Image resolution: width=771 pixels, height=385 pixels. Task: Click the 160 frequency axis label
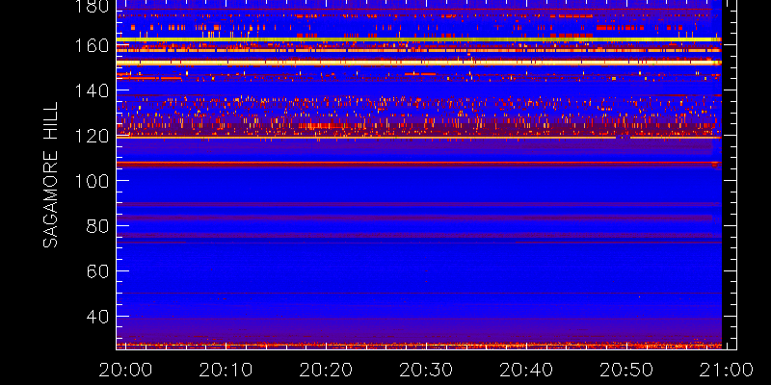[x=92, y=45]
